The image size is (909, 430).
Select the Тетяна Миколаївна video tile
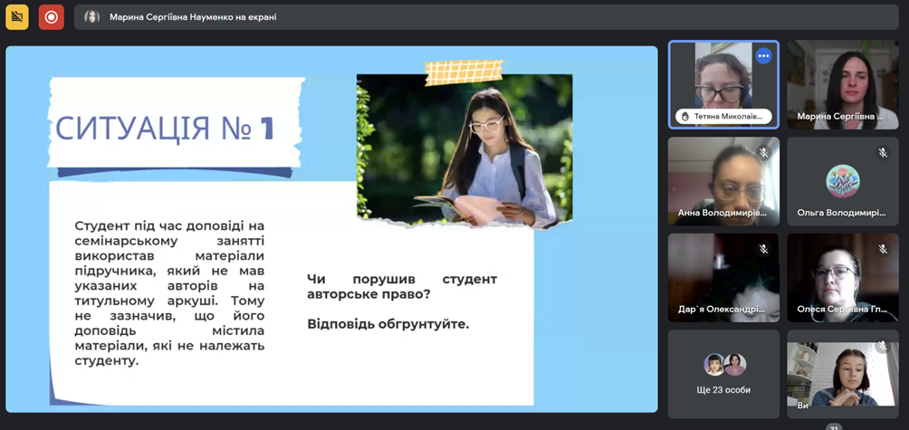click(723, 84)
